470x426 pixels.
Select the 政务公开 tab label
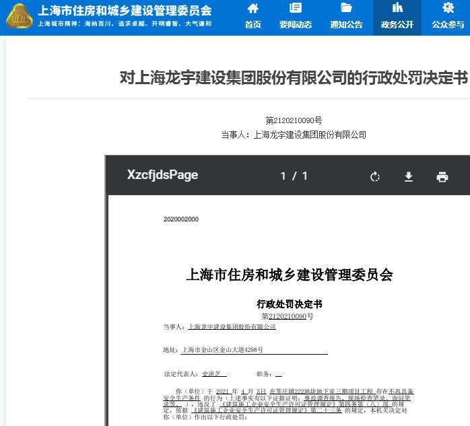coord(397,25)
